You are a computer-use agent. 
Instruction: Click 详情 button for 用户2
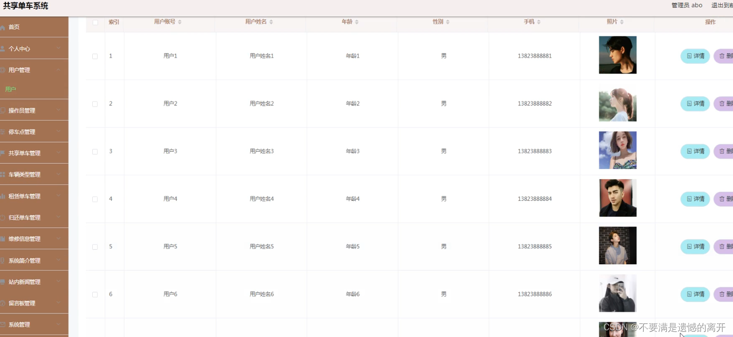[695, 103]
